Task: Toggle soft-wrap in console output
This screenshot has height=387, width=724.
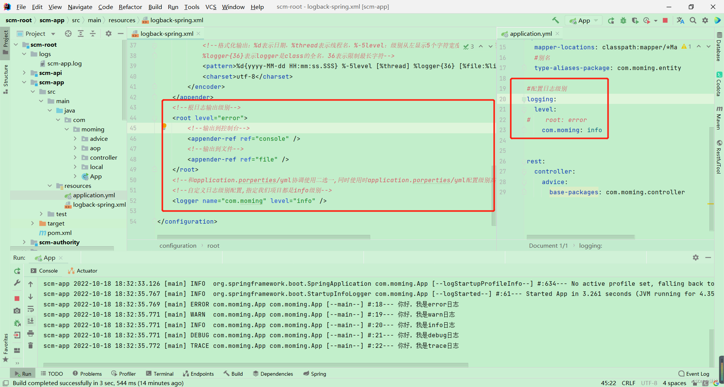Action: [x=31, y=309]
